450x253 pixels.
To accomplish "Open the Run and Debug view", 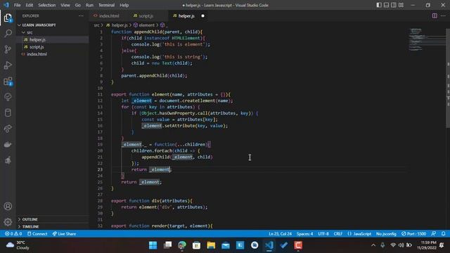I will click(x=8, y=65).
